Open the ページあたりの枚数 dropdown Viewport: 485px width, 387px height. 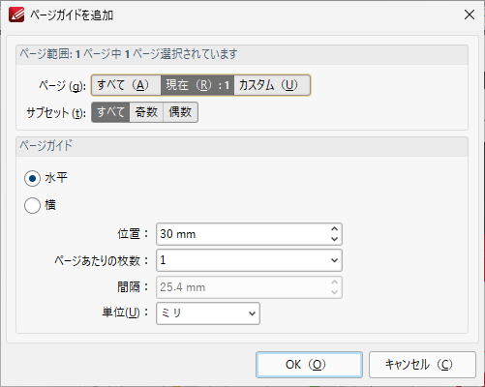pyautogui.click(x=249, y=260)
